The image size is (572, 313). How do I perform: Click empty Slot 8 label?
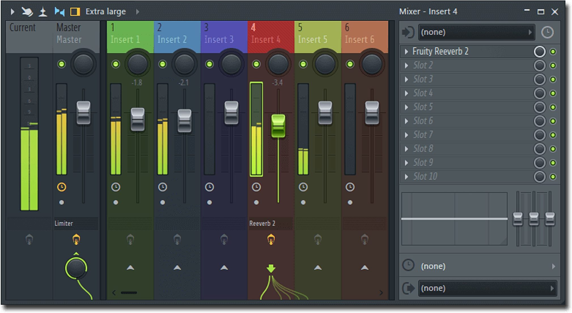(x=423, y=149)
